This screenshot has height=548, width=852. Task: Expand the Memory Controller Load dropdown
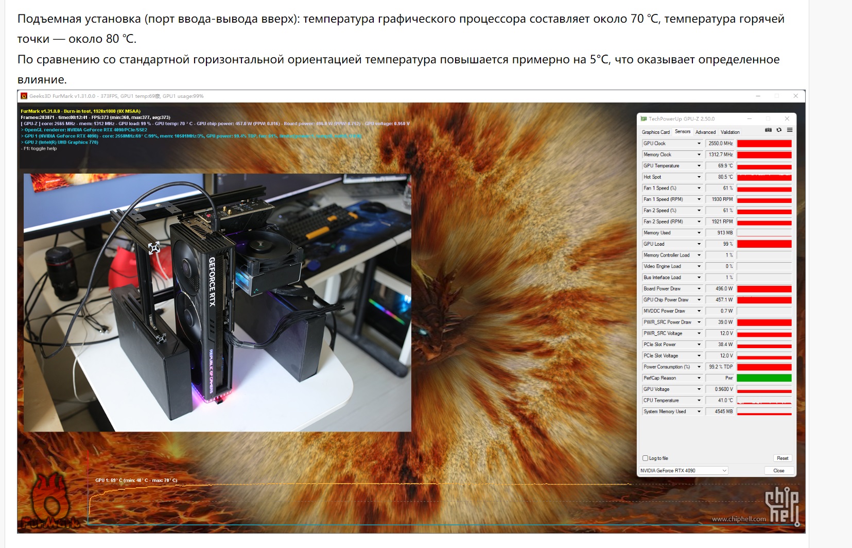699,255
